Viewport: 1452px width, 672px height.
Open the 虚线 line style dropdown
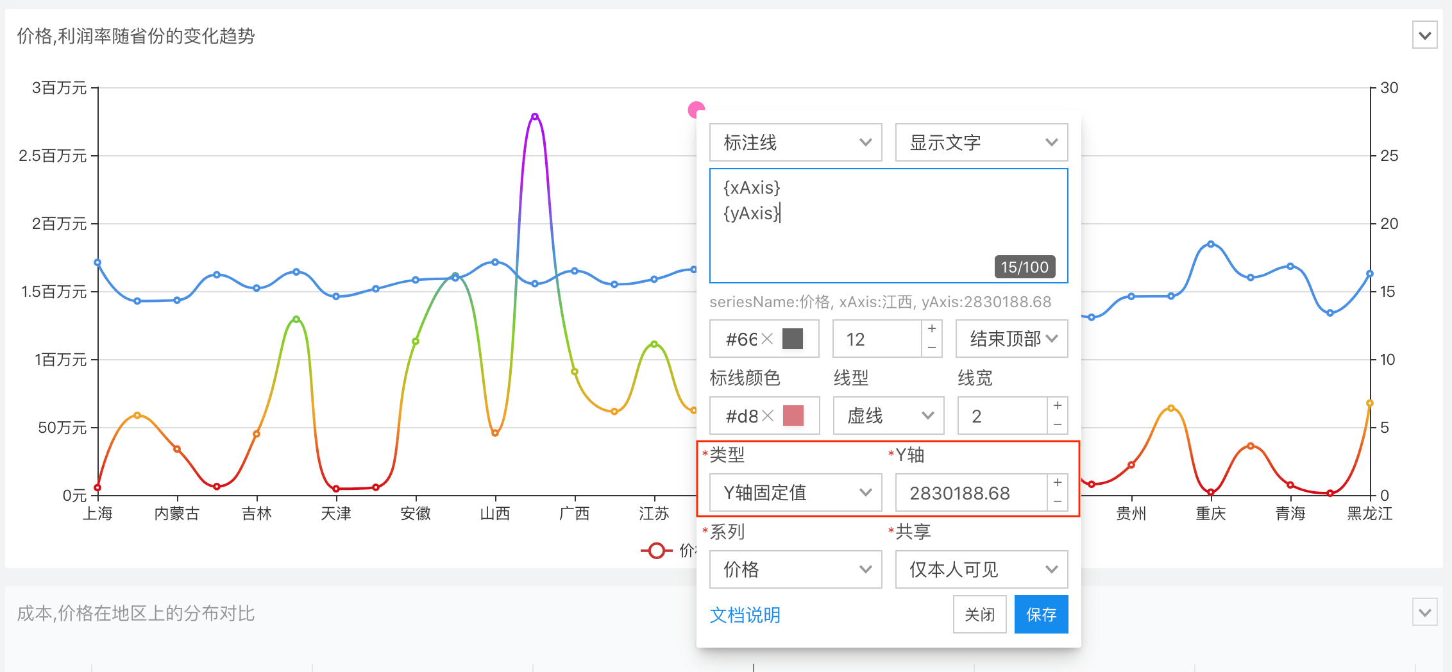click(x=888, y=416)
